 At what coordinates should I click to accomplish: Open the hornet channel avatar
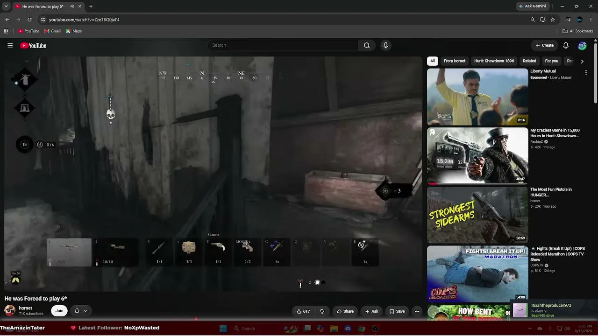(9, 310)
